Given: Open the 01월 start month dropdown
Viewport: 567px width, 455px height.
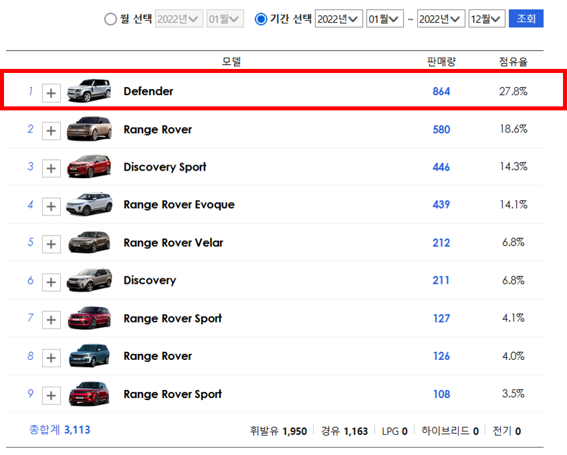Looking at the screenshot, I should point(384,19).
